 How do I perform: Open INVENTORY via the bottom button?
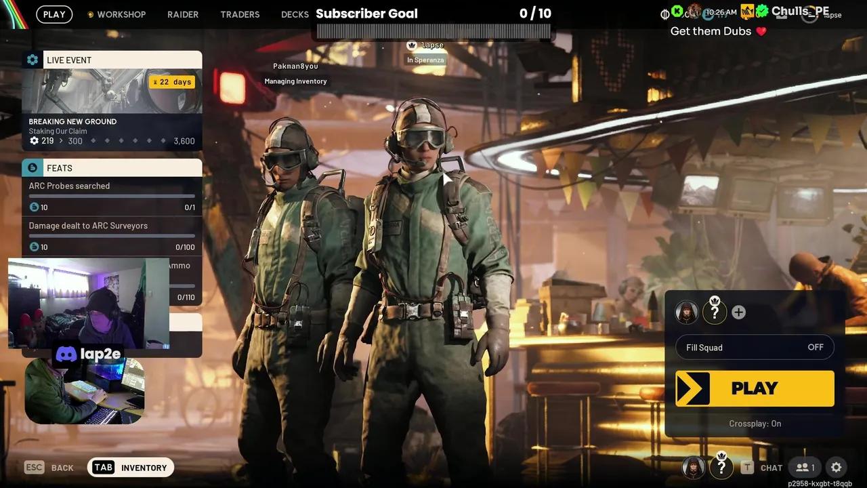coord(131,468)
